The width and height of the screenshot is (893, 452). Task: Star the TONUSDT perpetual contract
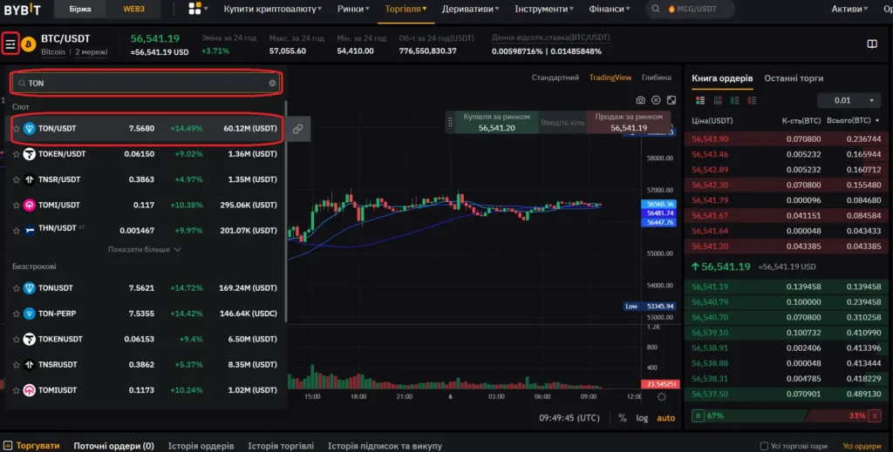pos(17,288)
